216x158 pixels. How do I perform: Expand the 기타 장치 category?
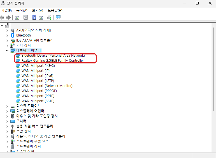click(x=7, y=46)
